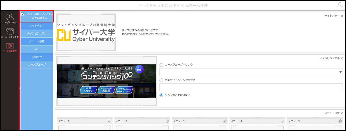Open the サイト情報管理 sidebar icon
346x131 pixels.
(x=10, y=48)
